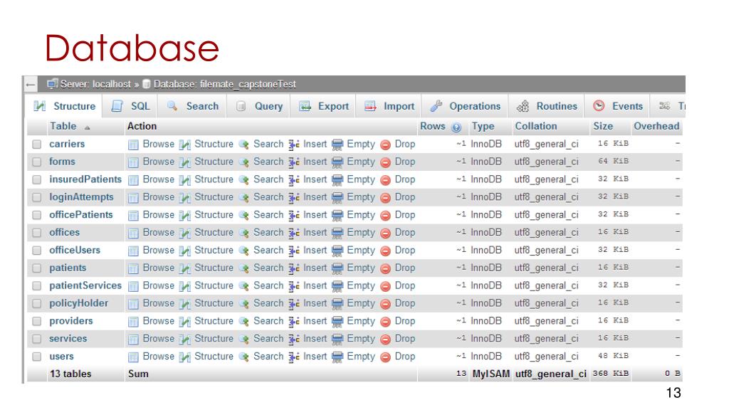Tick the loginAttempts checkbox
Image resolution: width=729 pixels, height=410 pixels.
coord(37,198)
